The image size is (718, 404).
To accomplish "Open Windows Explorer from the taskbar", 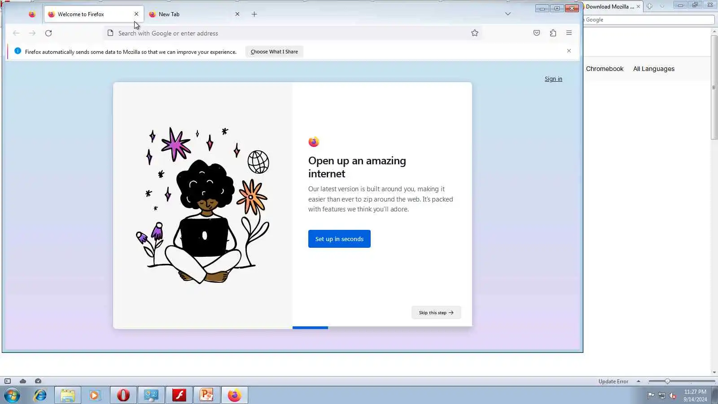I will click(68, 395).
